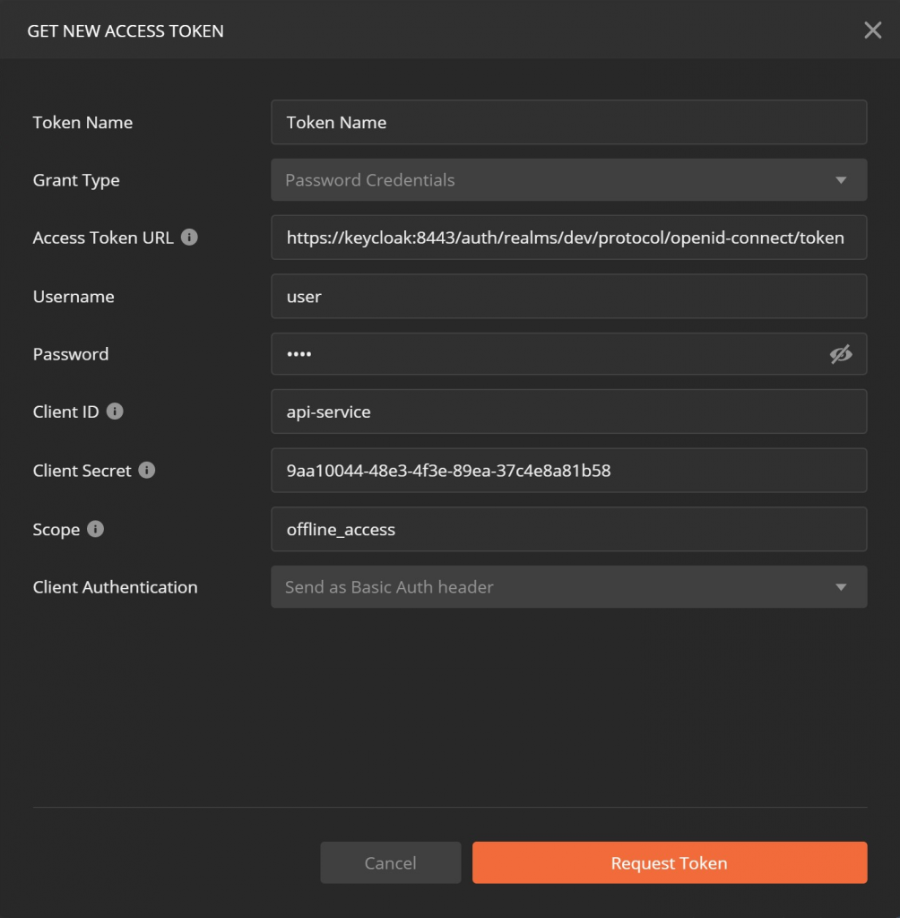The height and width of the screenshot is (918, 900).
Task: Click the Send as Basic Auth header text
Action: click(389, 587)
